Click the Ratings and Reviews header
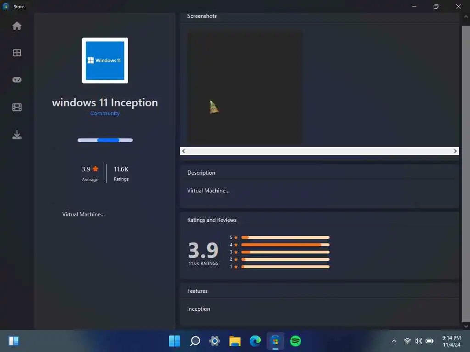470x352 pixels. (x=212, y=220)
